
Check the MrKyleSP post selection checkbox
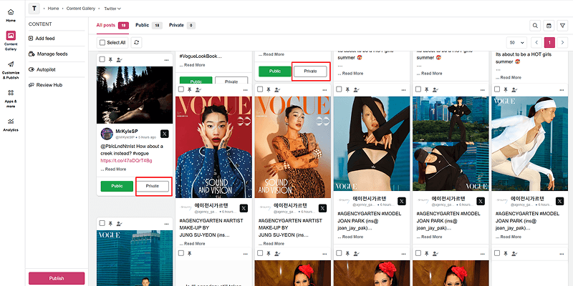[102, 59]
